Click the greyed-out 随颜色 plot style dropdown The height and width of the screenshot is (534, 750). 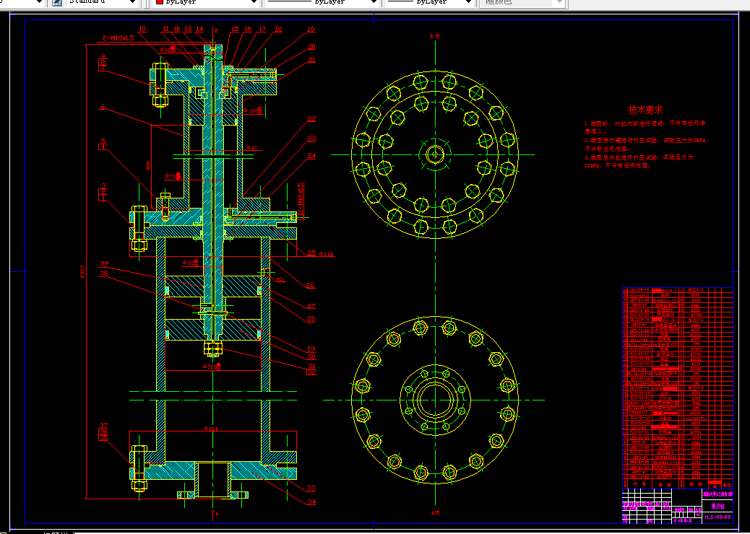(x=523, y=2)
